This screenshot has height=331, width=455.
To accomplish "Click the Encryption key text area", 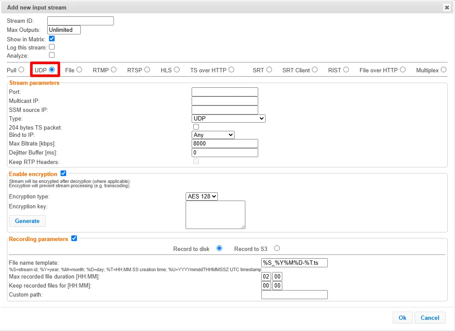I will point(215,215).
